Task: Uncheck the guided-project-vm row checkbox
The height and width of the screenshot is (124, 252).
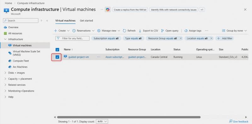Action: pyautogui.click(x=57, y=57)
